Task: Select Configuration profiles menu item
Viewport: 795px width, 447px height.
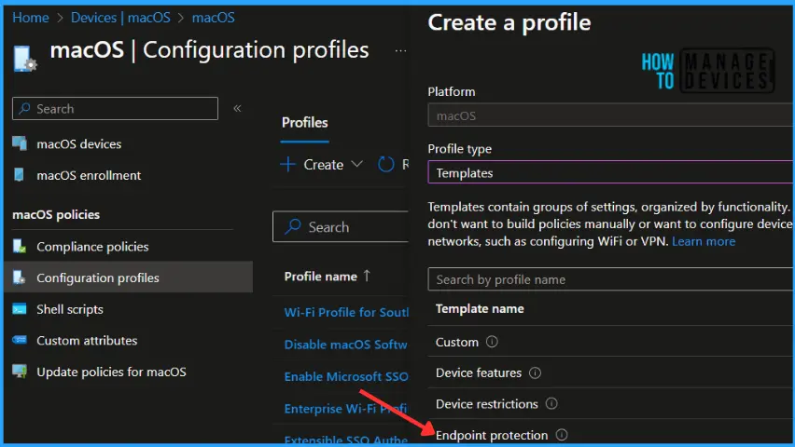Action: [x=128, y=277]
